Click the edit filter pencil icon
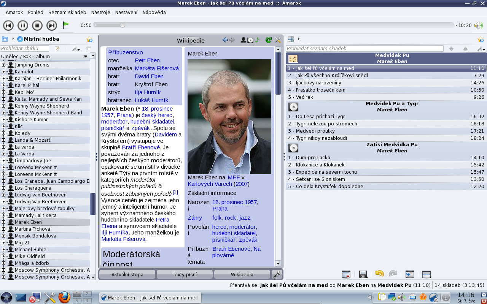 57,49
